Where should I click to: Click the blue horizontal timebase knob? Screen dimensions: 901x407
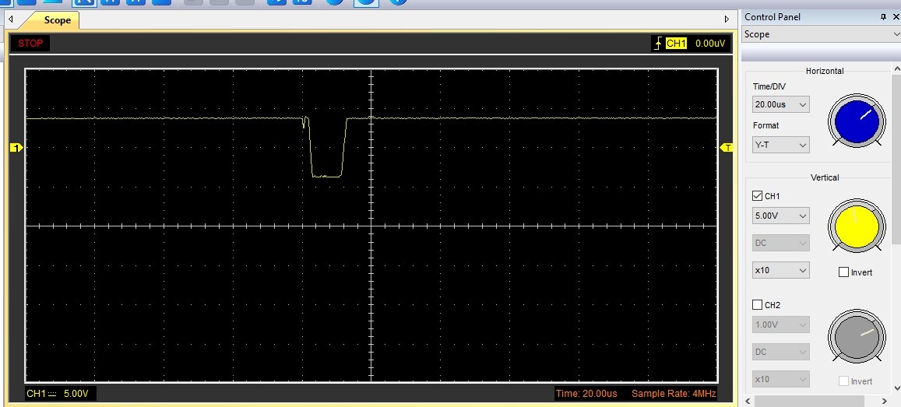coord(856,121)
